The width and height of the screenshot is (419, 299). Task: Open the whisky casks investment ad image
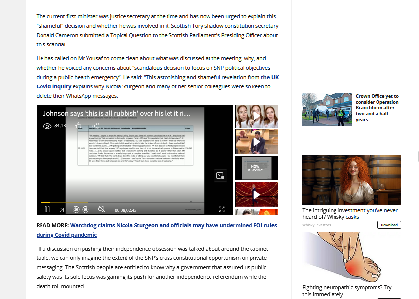pos(352,180)
